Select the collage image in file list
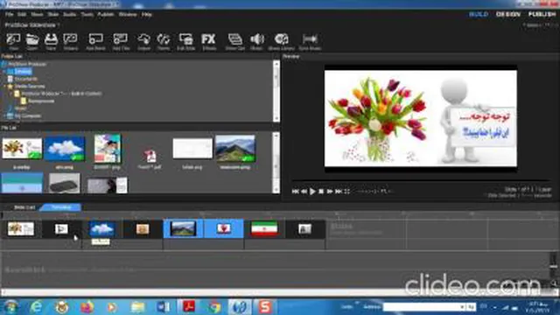Image resolution: width=560 pixels, height=315 pixels. pyautogui.click(x=107, y=149)
